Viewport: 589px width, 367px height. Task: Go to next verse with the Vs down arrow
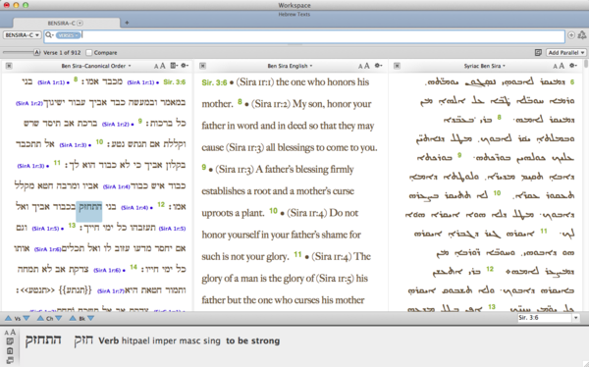tap(27, 318)
